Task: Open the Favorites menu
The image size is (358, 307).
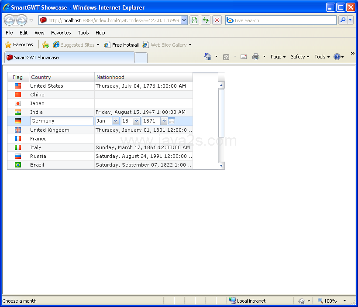Action: point(61,33)
